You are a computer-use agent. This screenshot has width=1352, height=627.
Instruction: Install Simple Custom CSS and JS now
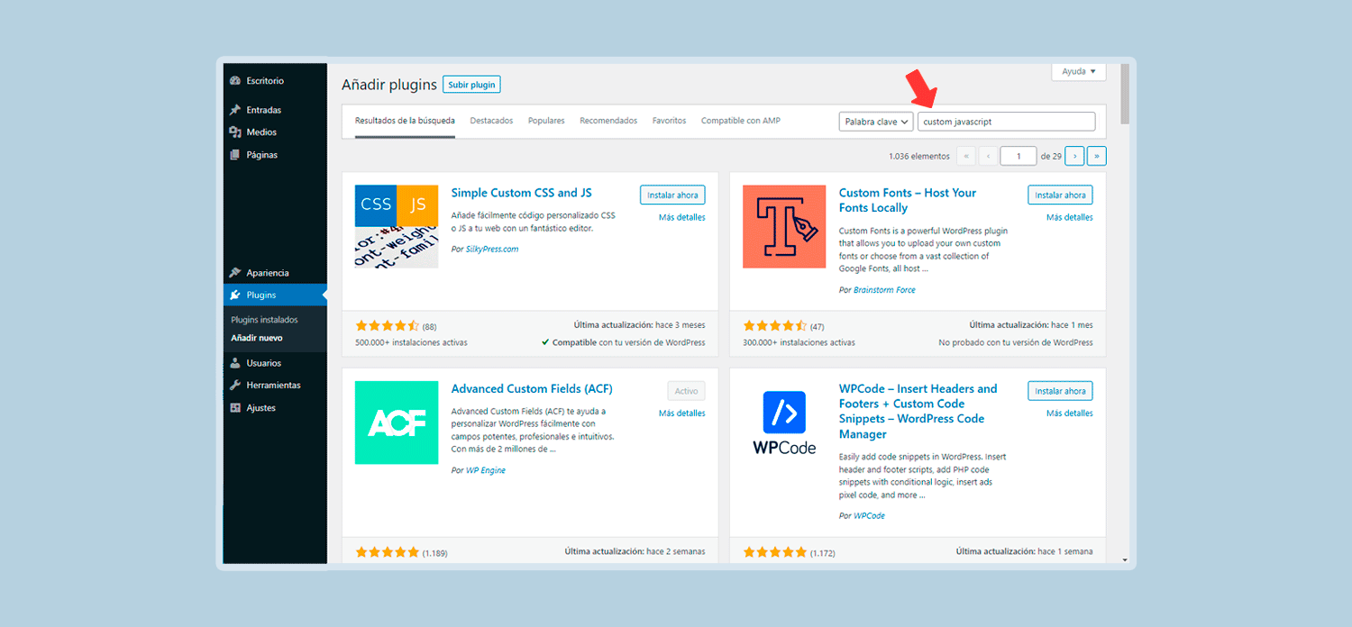click(672, 195)
